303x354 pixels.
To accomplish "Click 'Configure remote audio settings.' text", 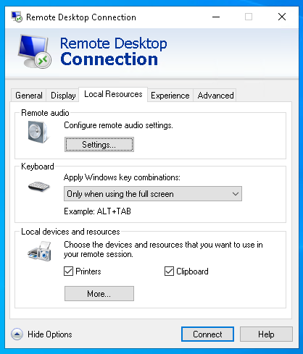I will pos(118,125).
